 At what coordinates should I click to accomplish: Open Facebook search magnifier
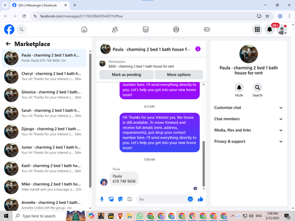(x=21, y=29)
